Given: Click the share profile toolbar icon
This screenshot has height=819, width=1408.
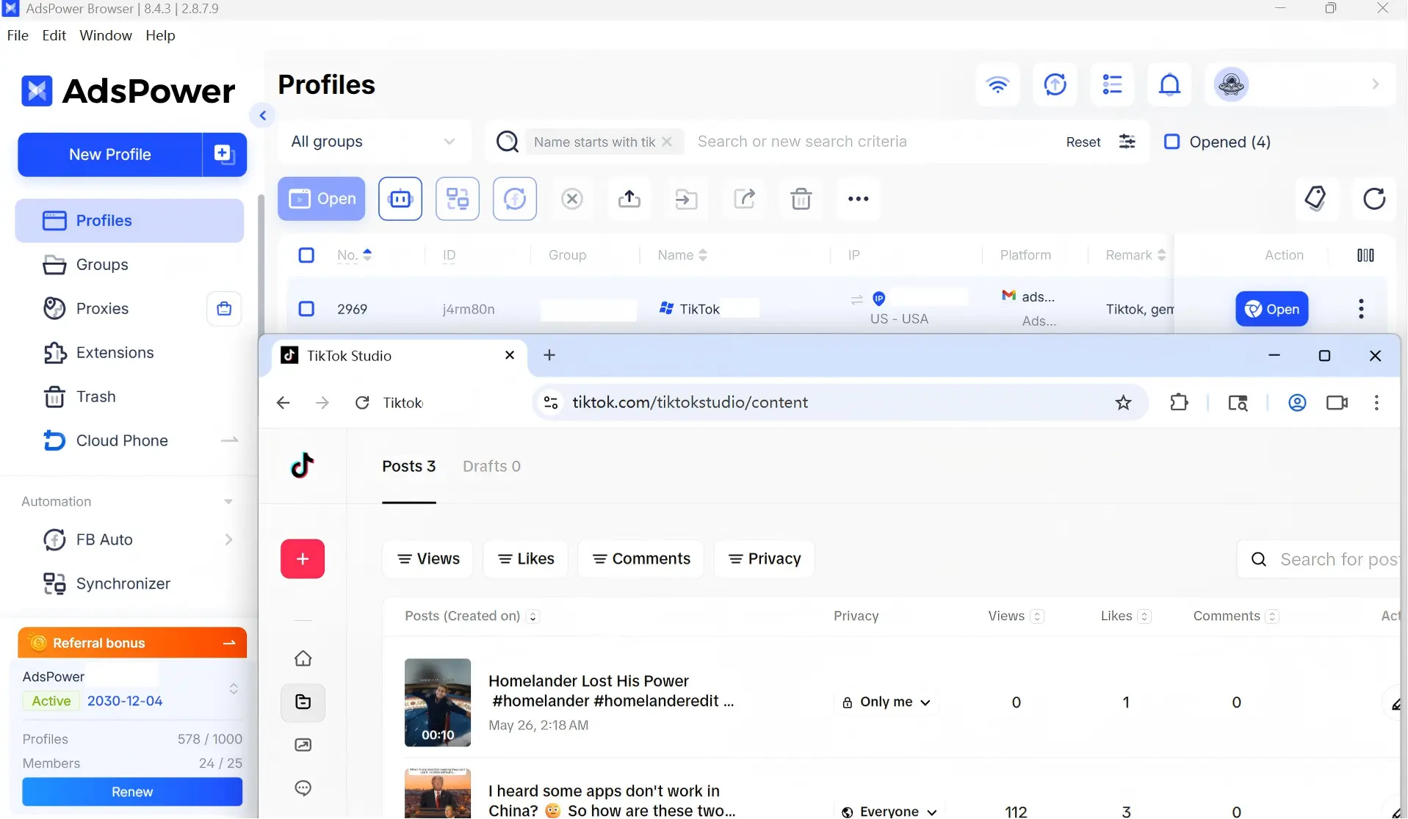Looking at the screenshot, I should [x=744, y=199].
